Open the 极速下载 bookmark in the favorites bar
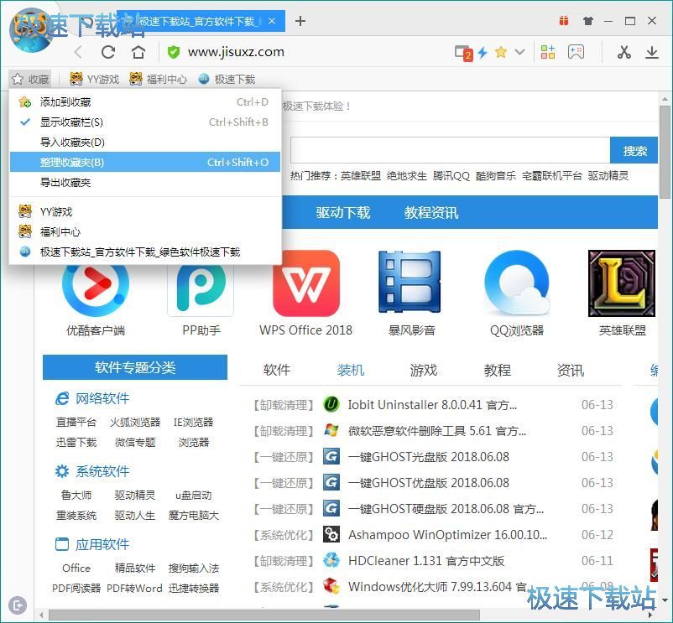673x623 pixels. pyautogui.click(x=227, y=79)
